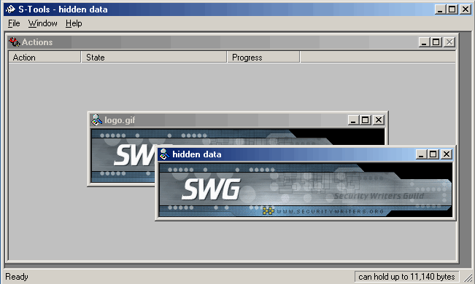
Task: Maximize the logo.gif window
Action: tap(365, 120)
